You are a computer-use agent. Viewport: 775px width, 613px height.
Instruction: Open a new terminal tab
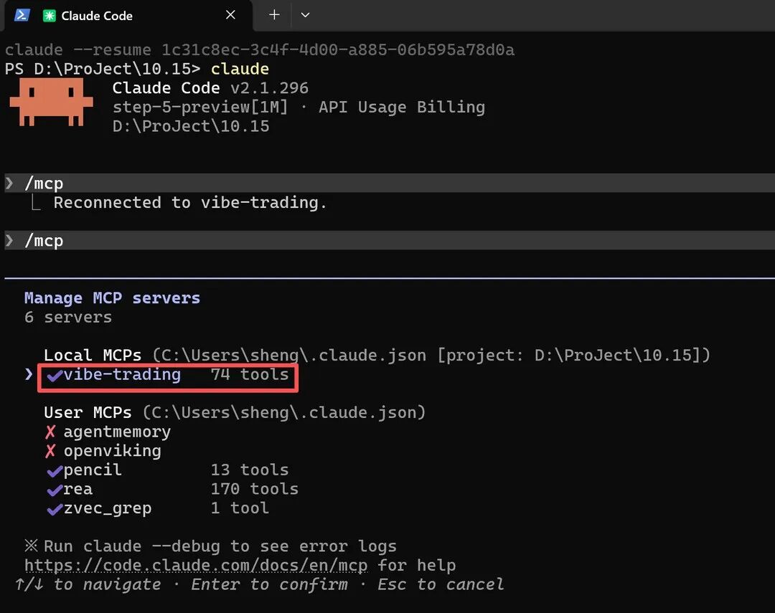pyautogui.click(x=274, y=15)
